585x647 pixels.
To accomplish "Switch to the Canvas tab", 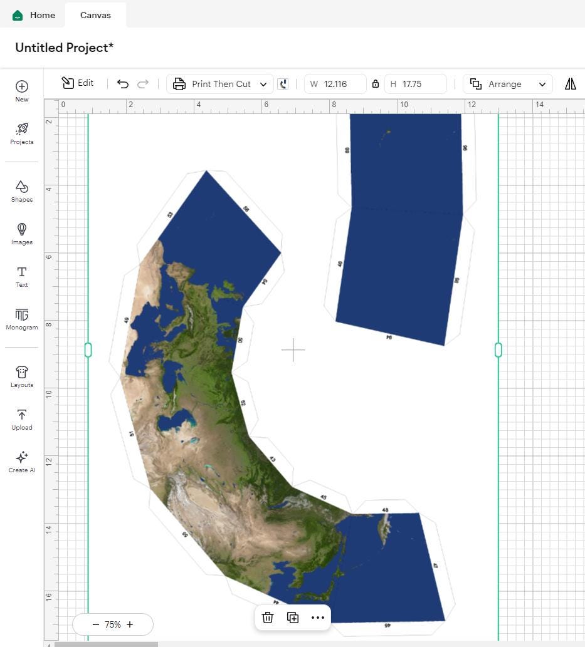I will click(95, 15).
